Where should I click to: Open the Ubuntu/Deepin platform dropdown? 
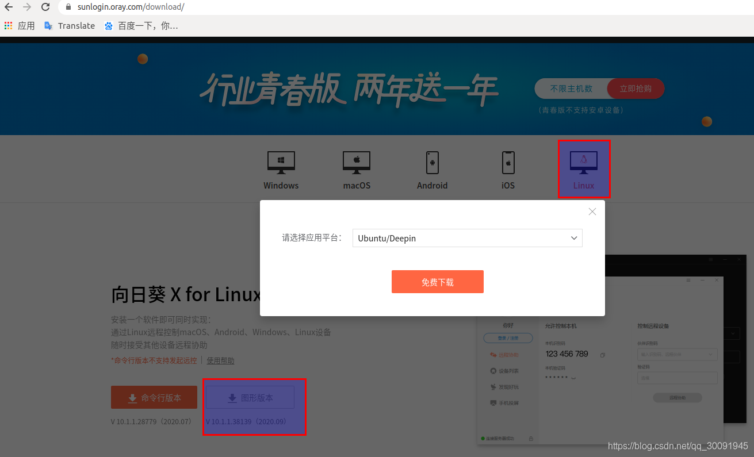click(x=467, y=238)
